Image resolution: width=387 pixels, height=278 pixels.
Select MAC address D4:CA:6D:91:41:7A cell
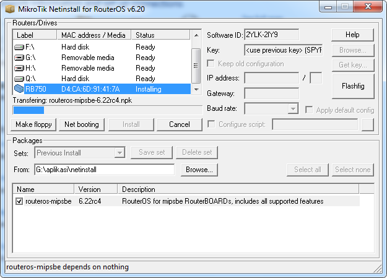(90, 89)
